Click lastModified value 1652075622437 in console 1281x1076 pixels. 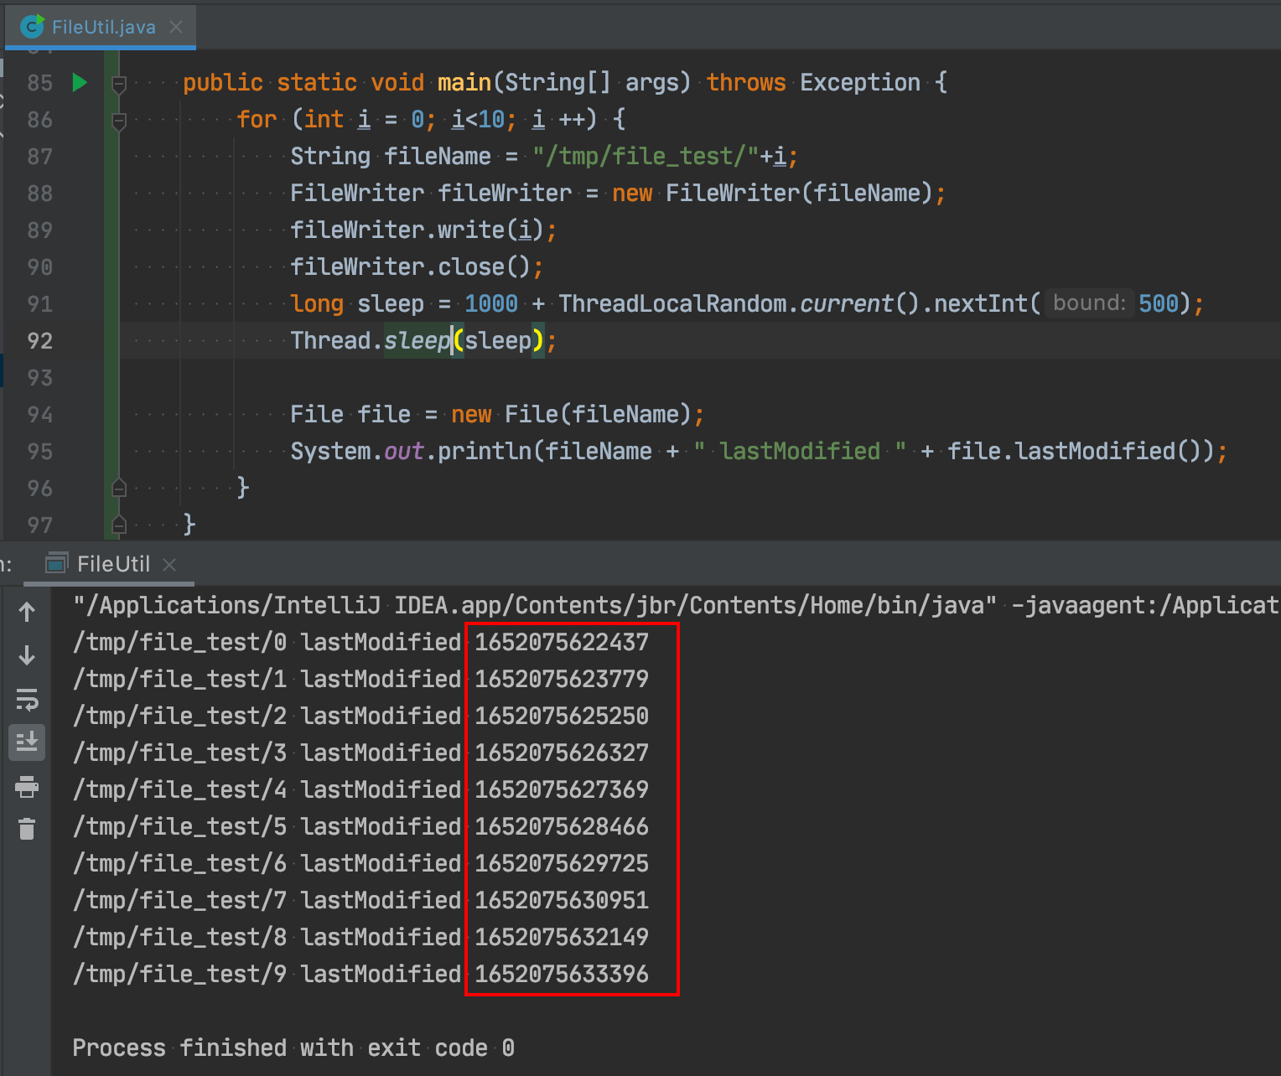tap(562, 642)
